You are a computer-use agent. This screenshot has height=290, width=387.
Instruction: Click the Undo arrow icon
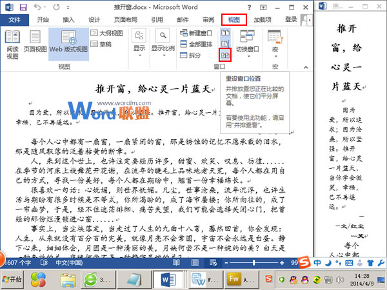pyautogui.click(x=37, y=7)
